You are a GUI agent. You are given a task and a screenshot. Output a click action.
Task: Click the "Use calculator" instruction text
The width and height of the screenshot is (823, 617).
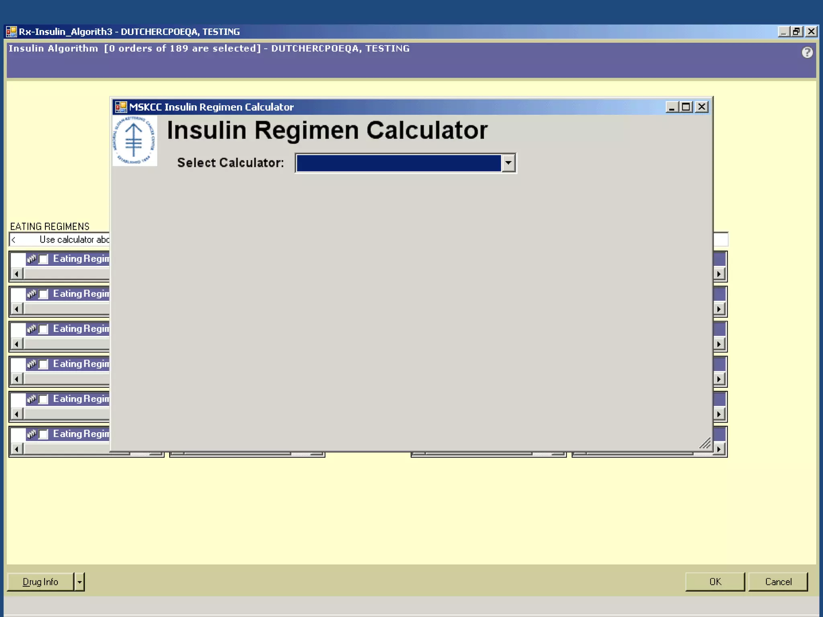click(74, 239)
